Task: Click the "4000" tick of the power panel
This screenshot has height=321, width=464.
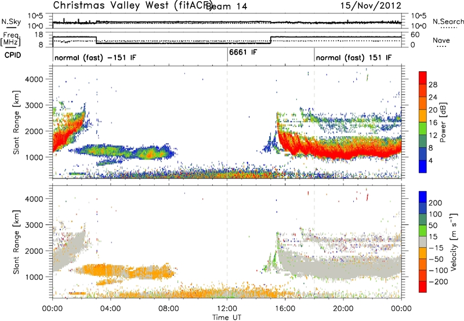Action: click(34, 79)
